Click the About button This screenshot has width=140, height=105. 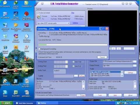pyautogui.click(x=130, y=95)
